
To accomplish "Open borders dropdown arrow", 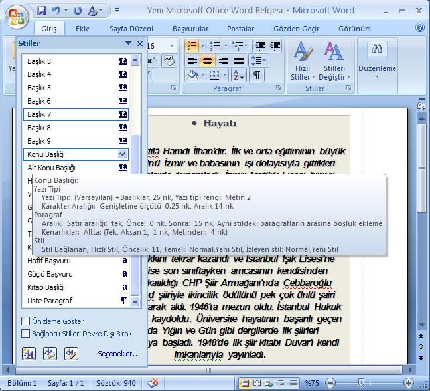I will (x=224, y=74).
